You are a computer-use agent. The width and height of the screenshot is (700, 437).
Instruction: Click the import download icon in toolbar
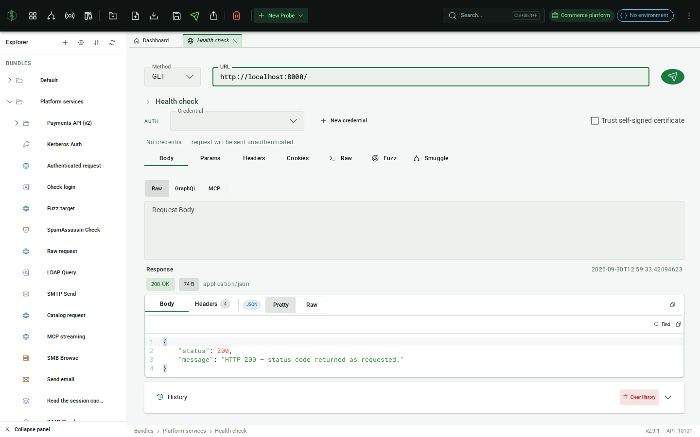(154, 16)
